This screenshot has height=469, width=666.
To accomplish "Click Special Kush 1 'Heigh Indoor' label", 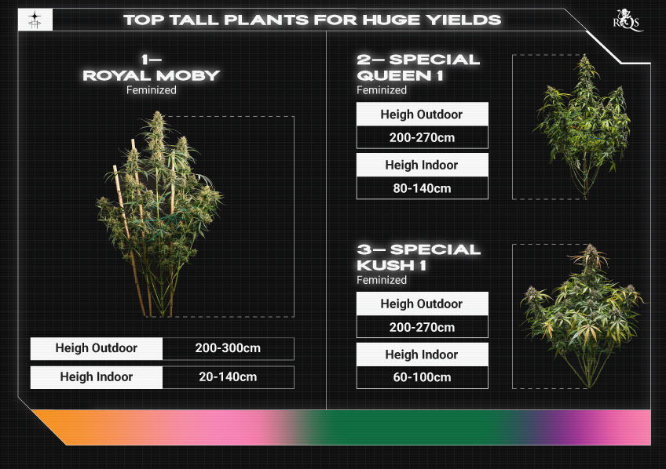I will pyautogui.click(x=423, y=354).
